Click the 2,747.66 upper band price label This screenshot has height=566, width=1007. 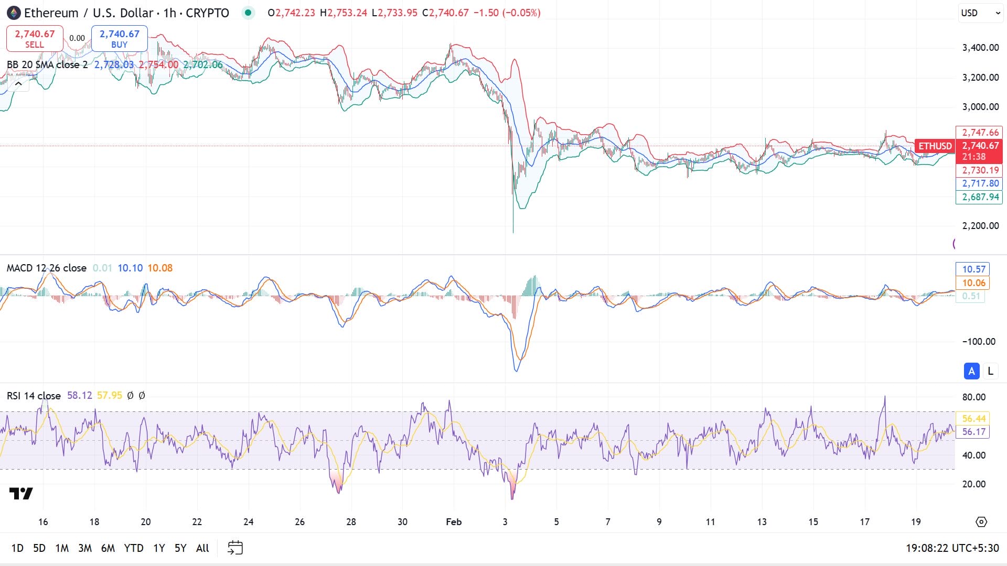coord(979,133)
